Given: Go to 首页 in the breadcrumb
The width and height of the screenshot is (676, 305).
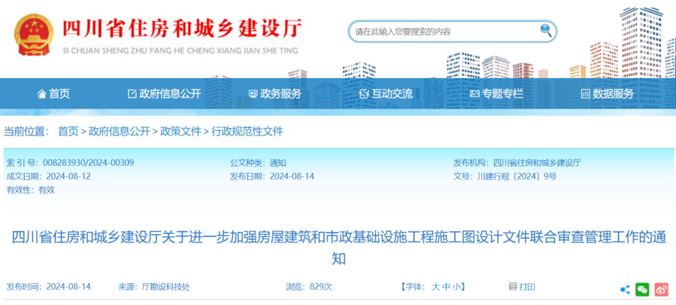Looking at the screenshot, I should [68, 132].
